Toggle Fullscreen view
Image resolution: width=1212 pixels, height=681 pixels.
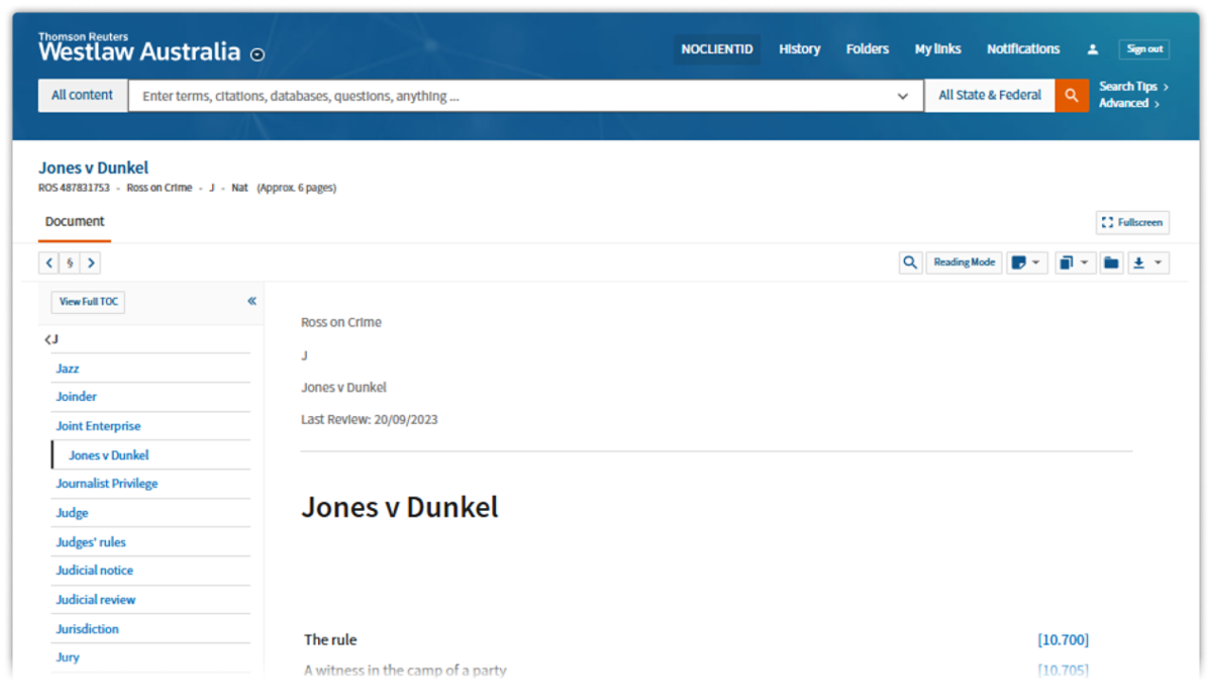(x=1132, y=222)
